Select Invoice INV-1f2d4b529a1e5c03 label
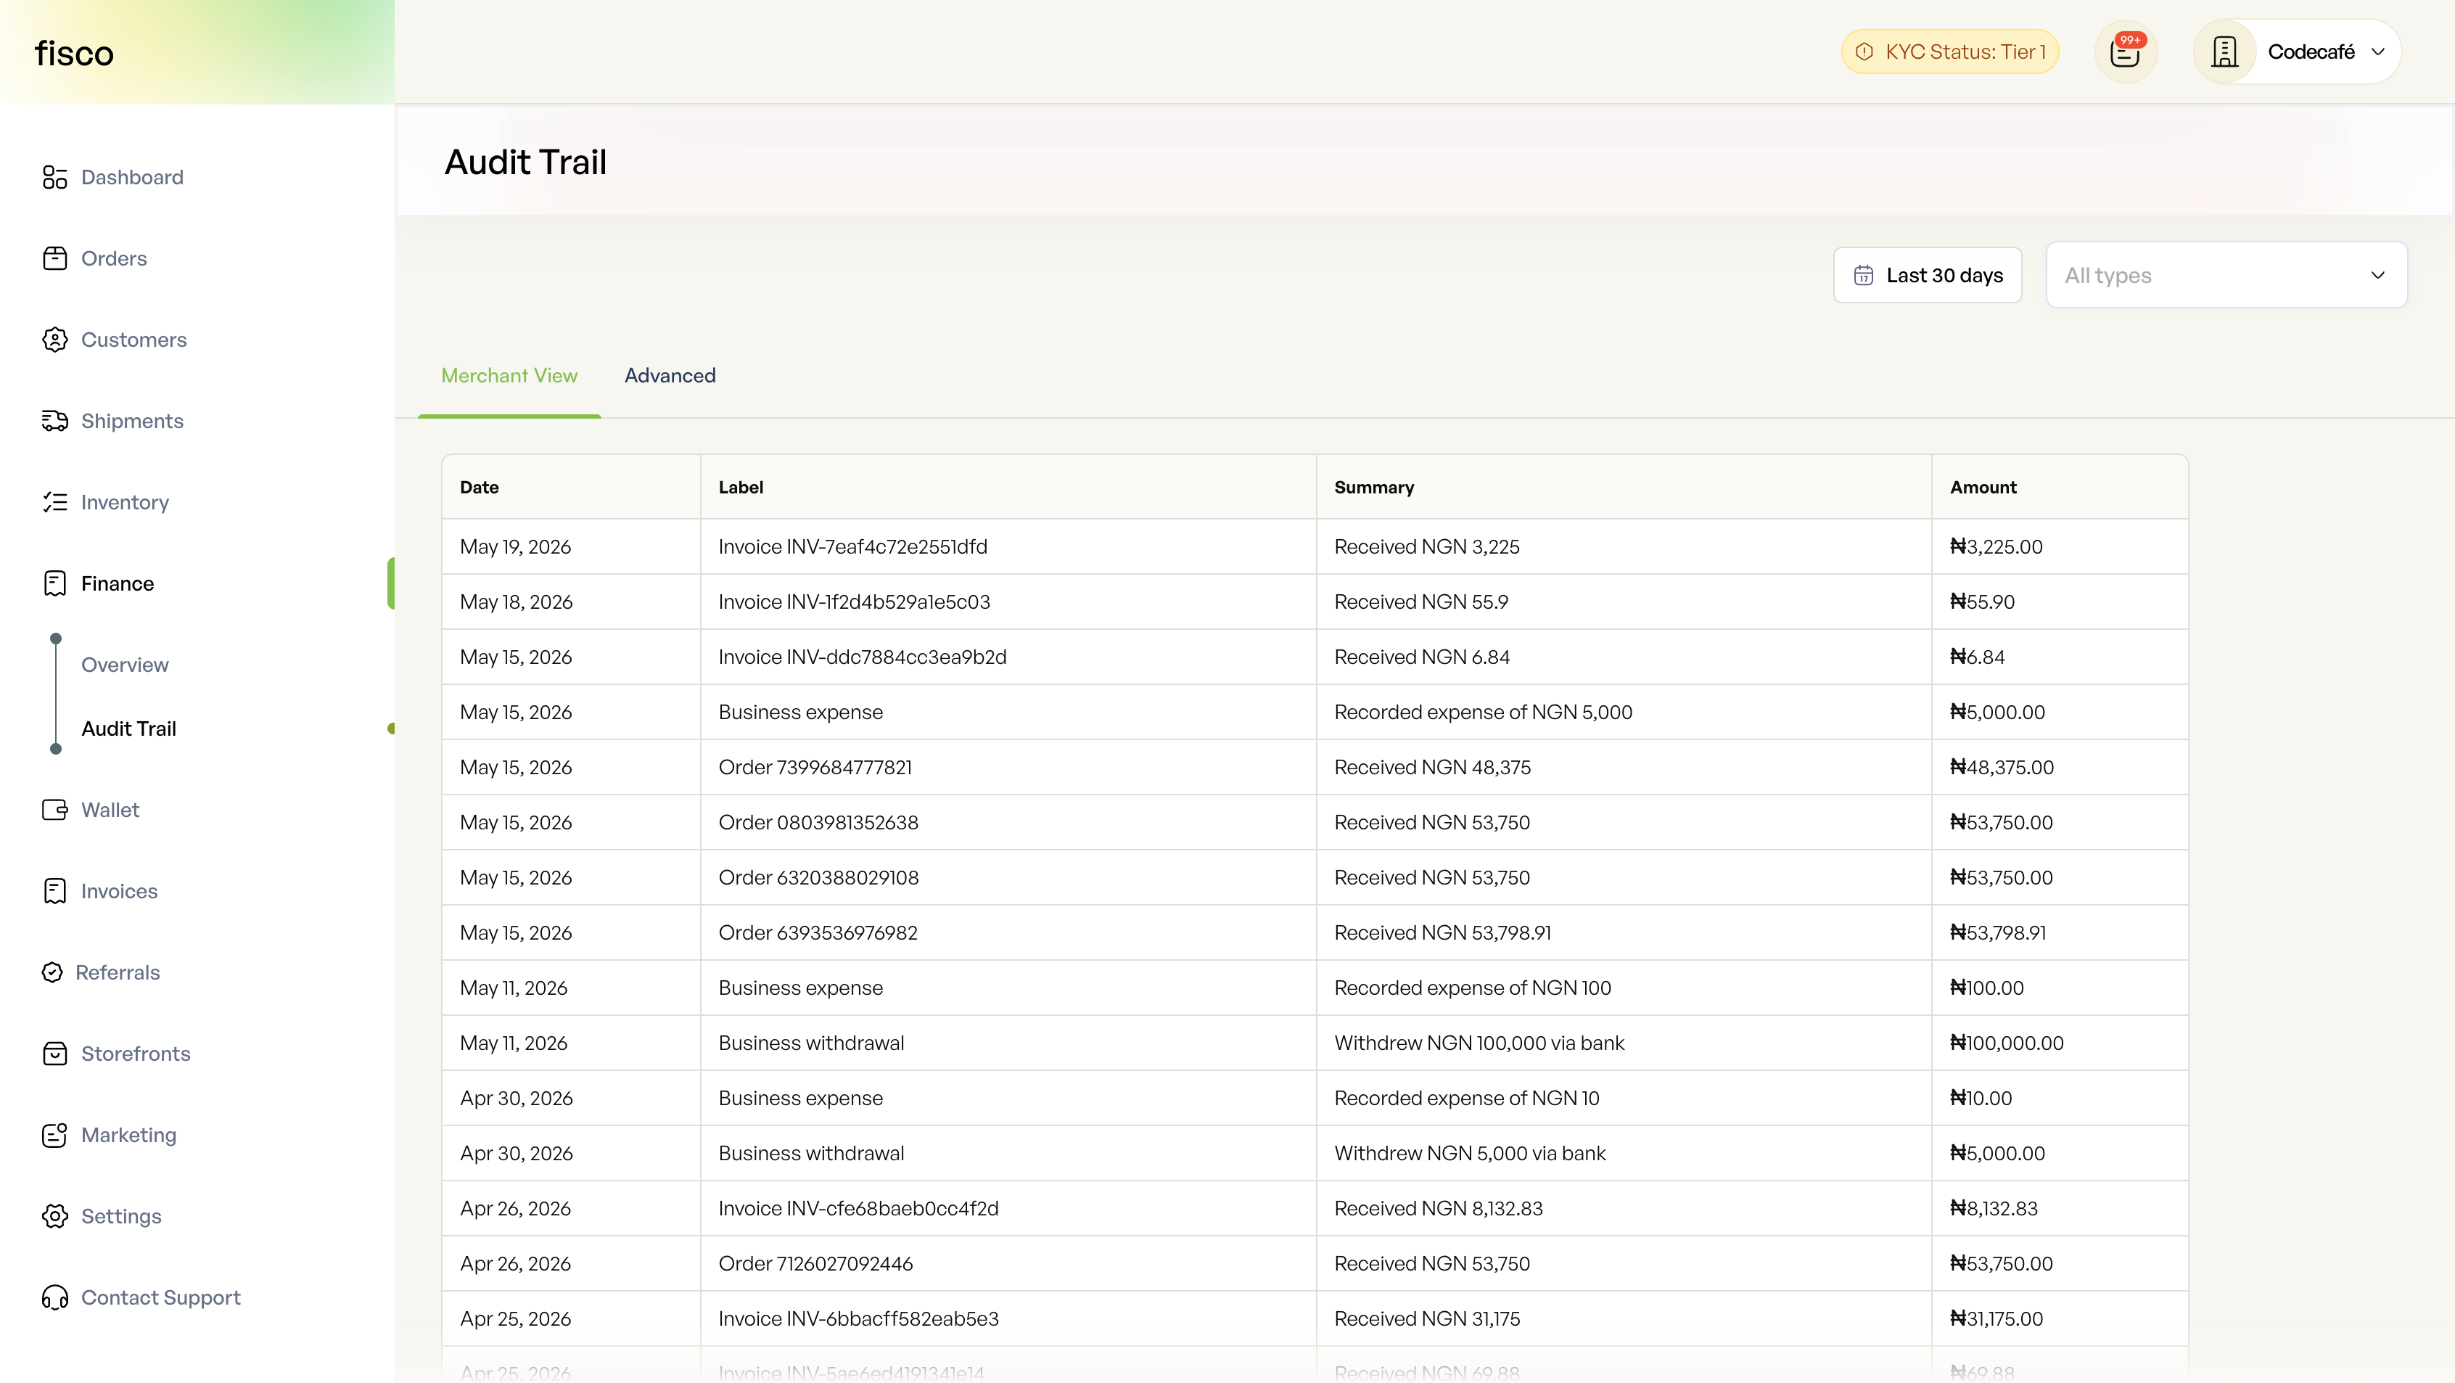Screen dimensions: 2455x1383 point(854,602)
